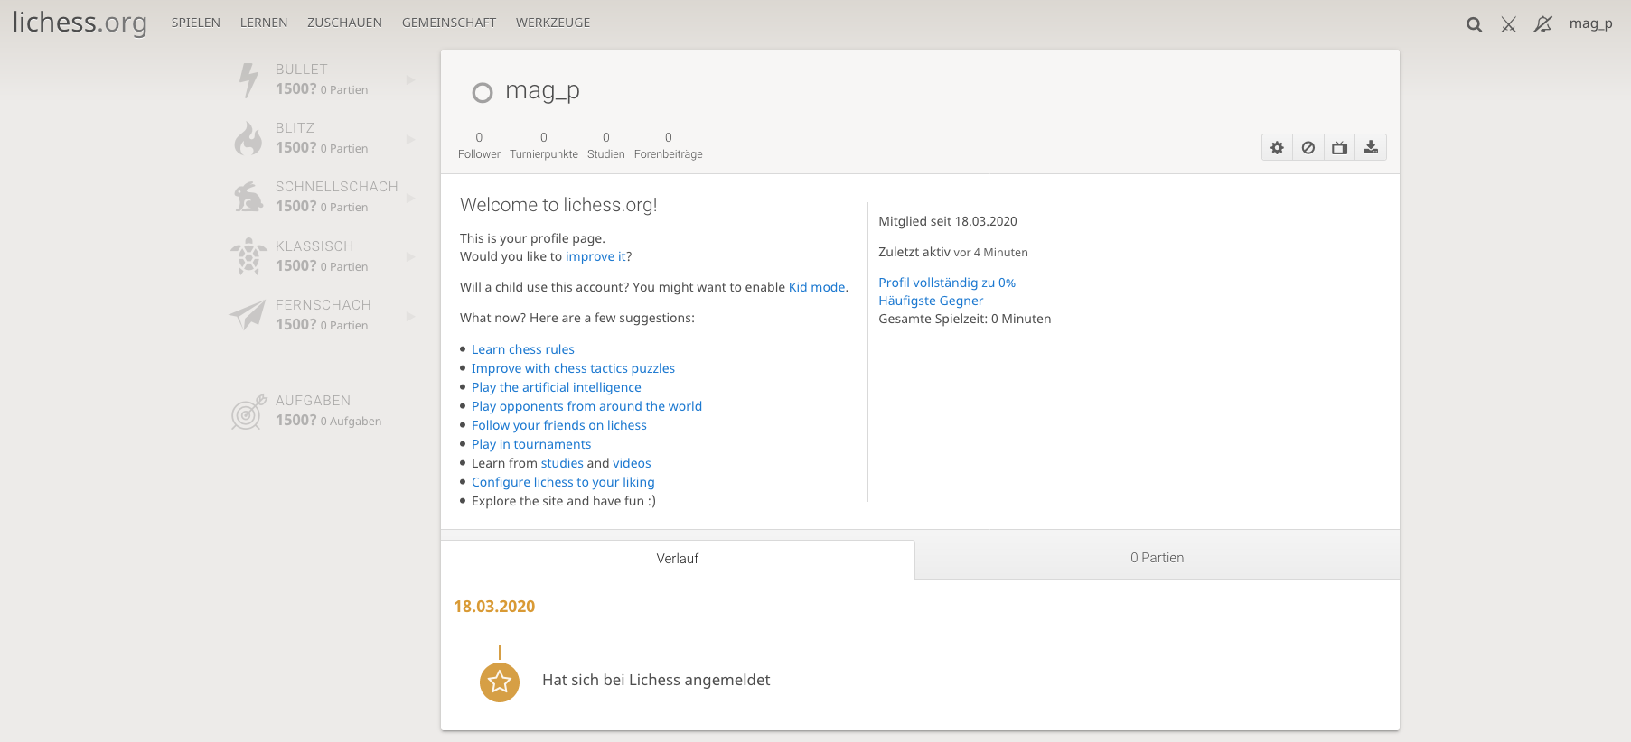
Task: Click the download games icon
Action: [x=1371, y=147]
